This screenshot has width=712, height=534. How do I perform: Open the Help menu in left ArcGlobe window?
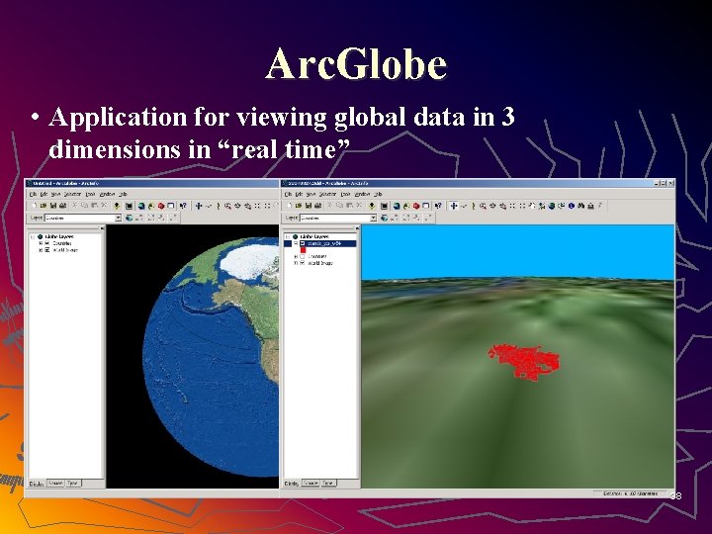coord(123,194)
